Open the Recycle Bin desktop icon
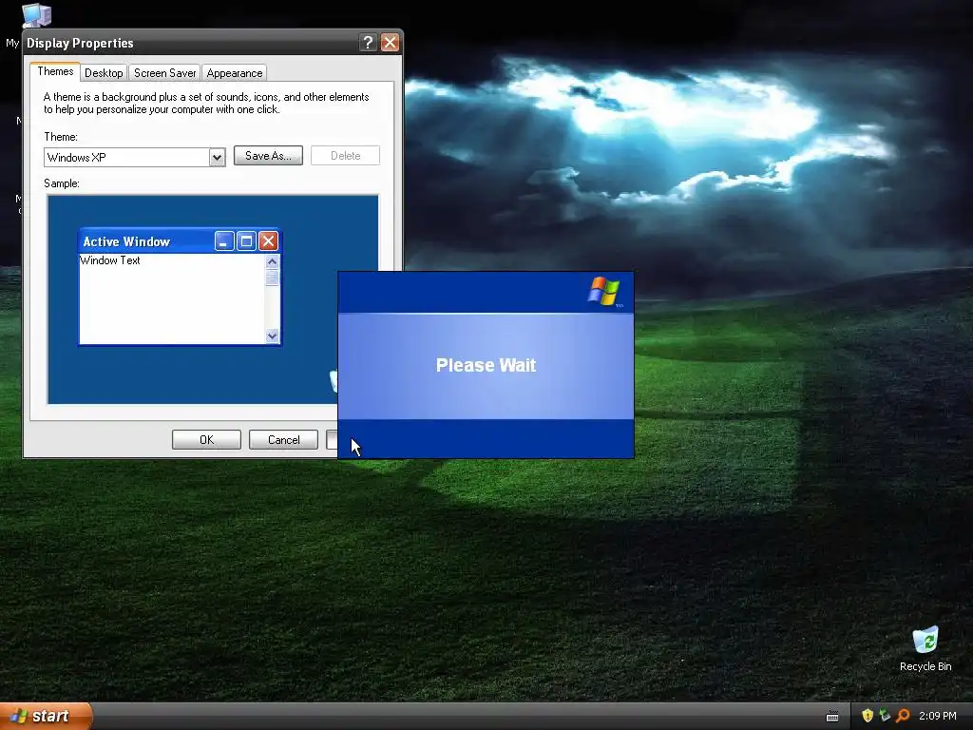The image size is (973, 730). tap(925, 648)
